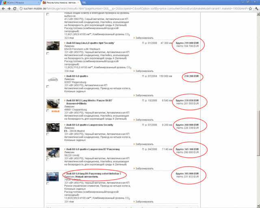Open photo of Audi A8 B7 Panzerung in Urmitz
Viewport: 260px width, 208px height.
(x=53, y=152)
